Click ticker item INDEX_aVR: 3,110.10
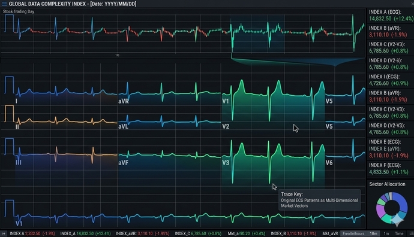414x237 pixels. [143, 233]
